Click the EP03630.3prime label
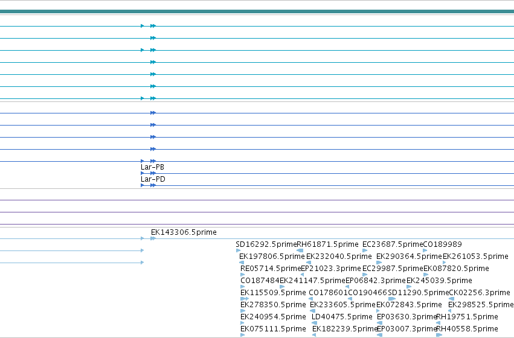The width and height of the screenshot is (514, 338). 406,317
